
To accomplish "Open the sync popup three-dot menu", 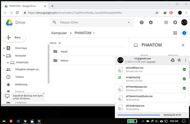I will click(186, 60).
